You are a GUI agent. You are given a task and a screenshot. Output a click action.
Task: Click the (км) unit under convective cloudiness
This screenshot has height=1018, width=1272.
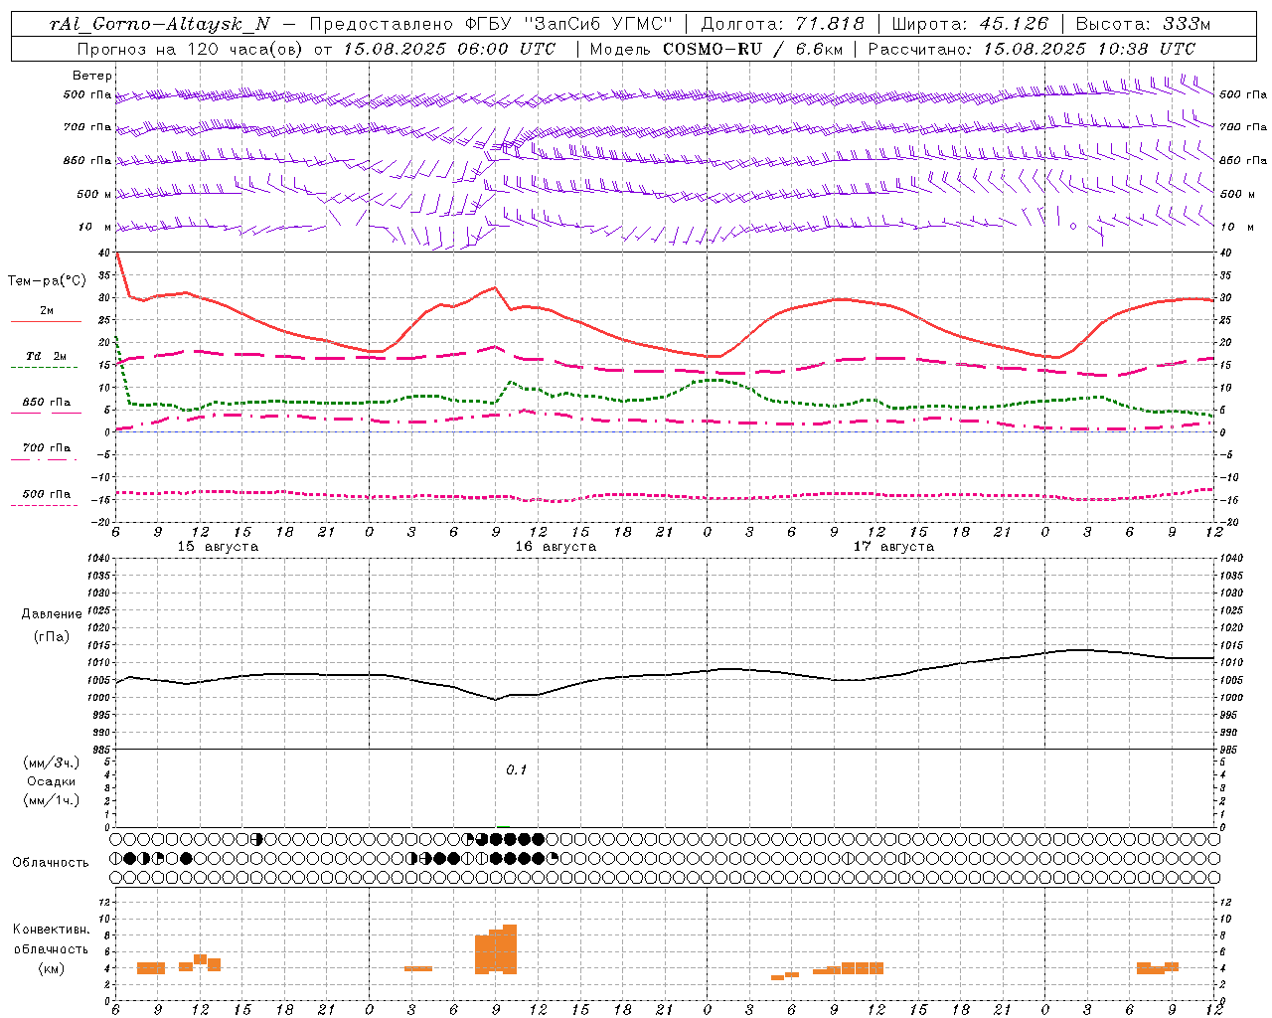tap(51, 968)
